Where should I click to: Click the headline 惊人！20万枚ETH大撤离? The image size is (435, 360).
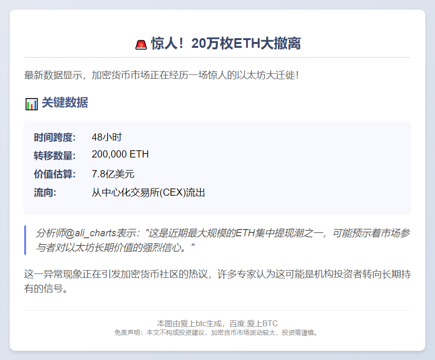point(226,43)
